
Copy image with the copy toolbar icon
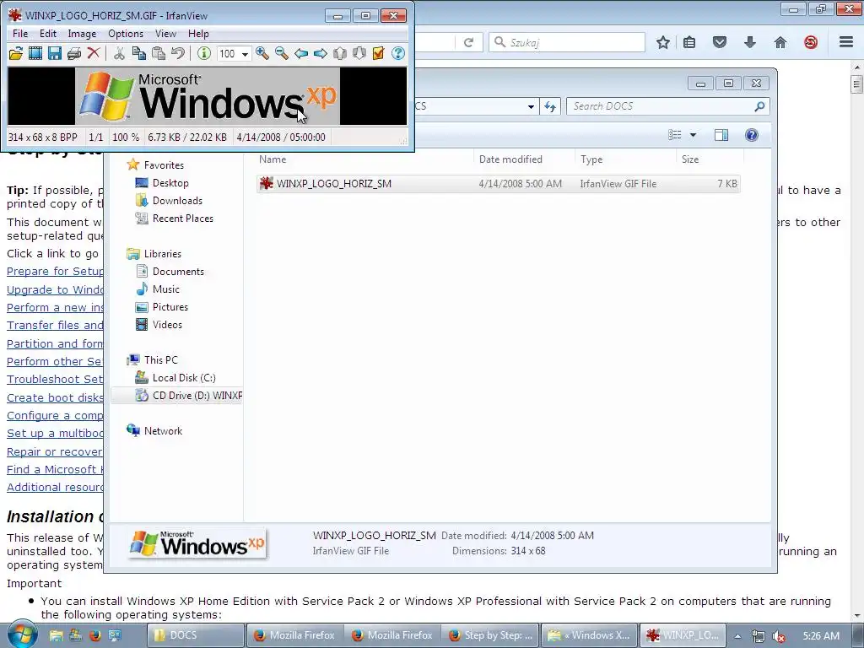pyautogui.click(x=139, y=53)
